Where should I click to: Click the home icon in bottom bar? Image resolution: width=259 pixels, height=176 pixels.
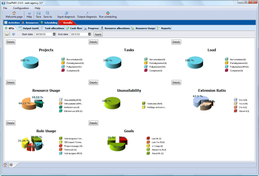(5, 165)
